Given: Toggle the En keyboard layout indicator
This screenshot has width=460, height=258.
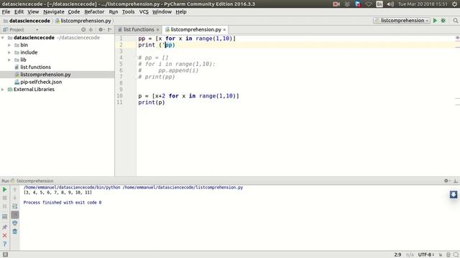Looking at the screenshot, I should pos(379,4).
